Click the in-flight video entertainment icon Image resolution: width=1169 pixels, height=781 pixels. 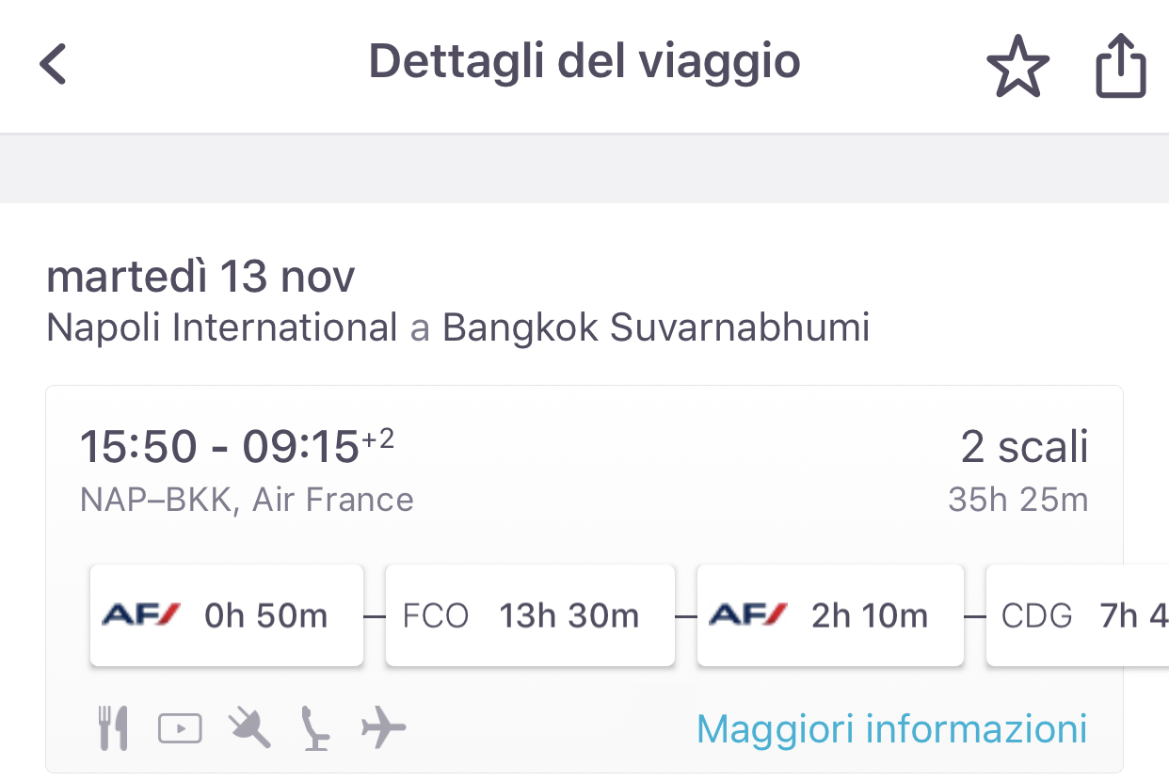point(180,729)
